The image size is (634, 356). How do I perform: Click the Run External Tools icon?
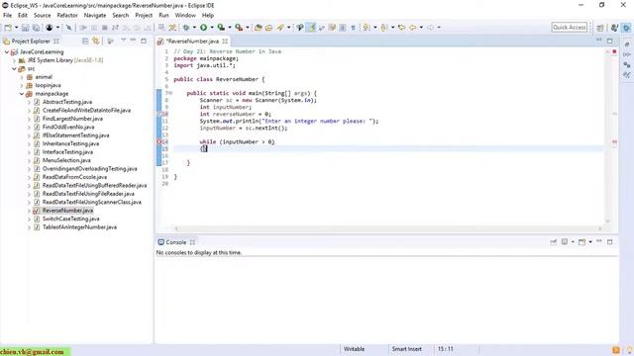(239, 28)
